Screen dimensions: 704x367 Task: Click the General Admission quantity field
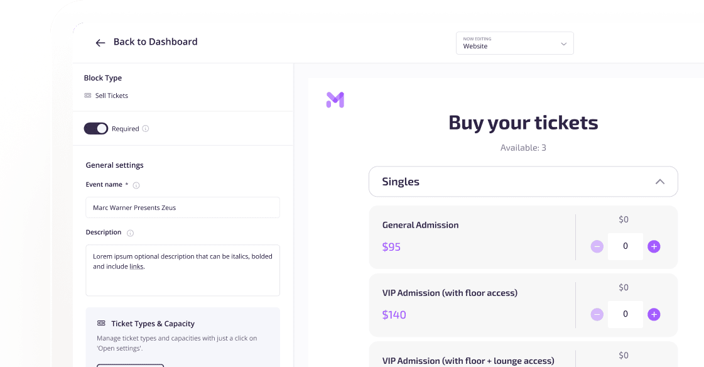(625, 246)
